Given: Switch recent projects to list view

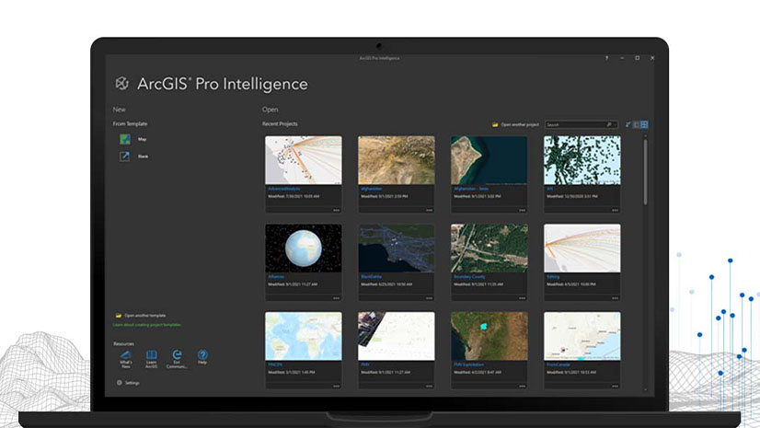Looking at the screenshot, I should 636,124.
